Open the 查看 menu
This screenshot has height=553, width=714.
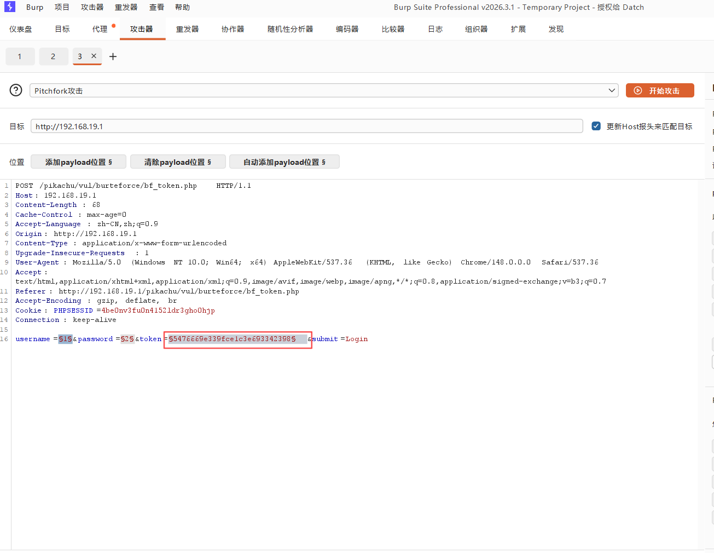click(x=156, y=7)
